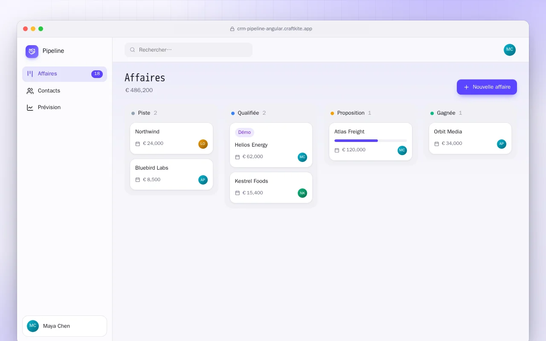Open the Orbit Media deal card
Screen dimensions: 546x341
point(470,138)
